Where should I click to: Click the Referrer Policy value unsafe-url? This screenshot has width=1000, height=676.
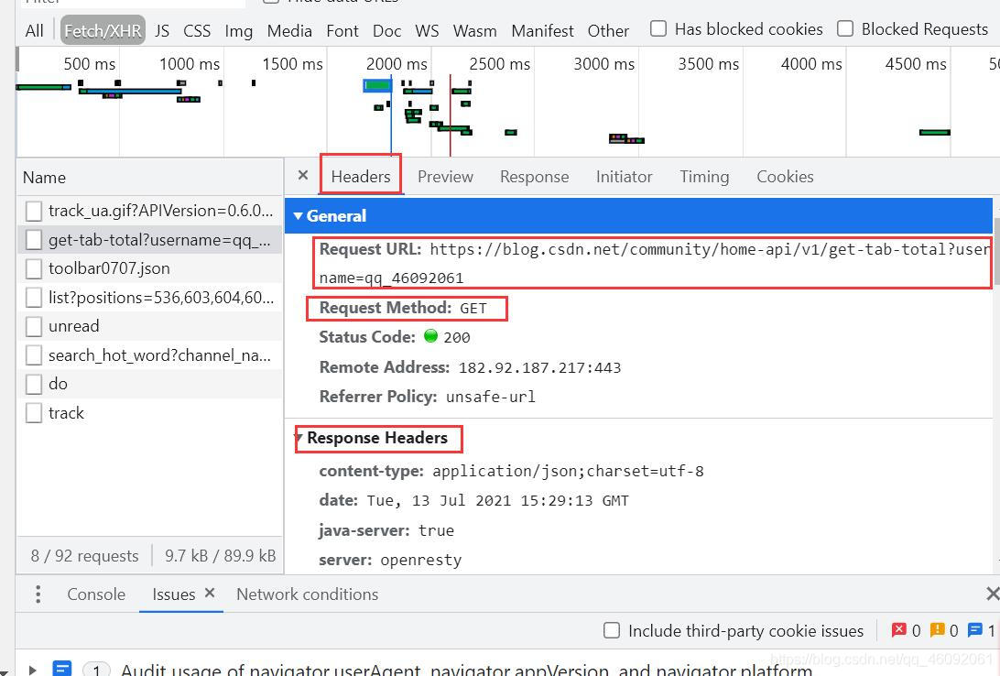[491, 397]
